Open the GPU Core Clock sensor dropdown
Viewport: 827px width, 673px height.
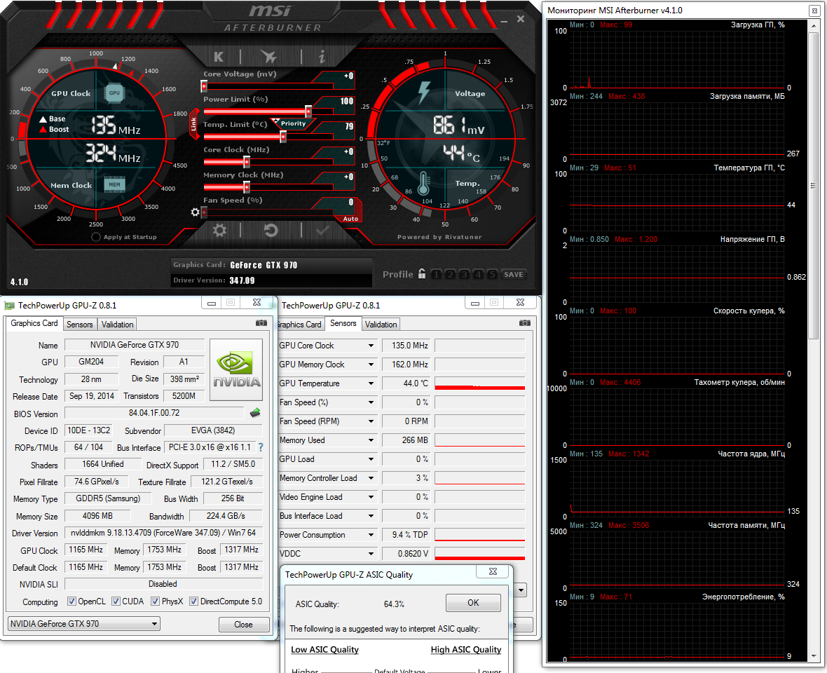click(371, 346)
